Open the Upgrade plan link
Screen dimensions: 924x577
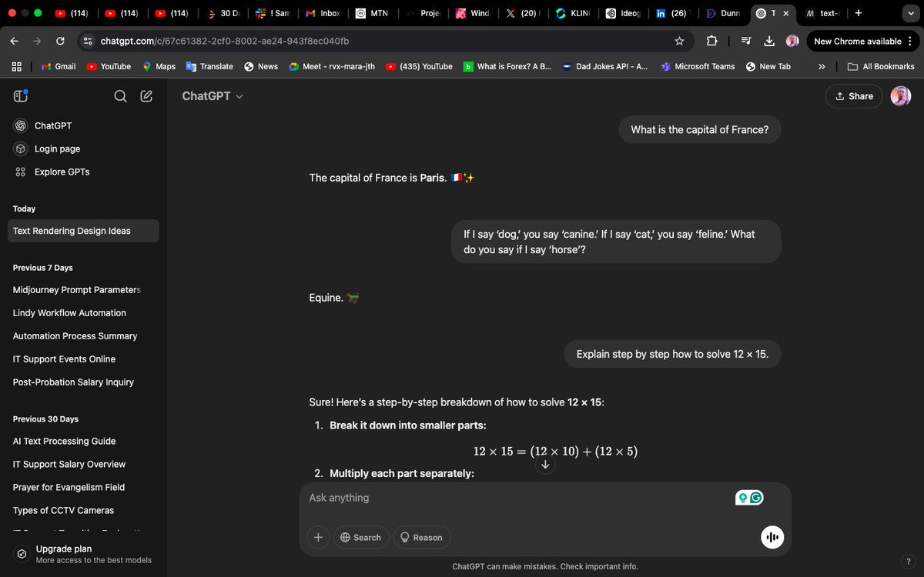click(63, 549)
